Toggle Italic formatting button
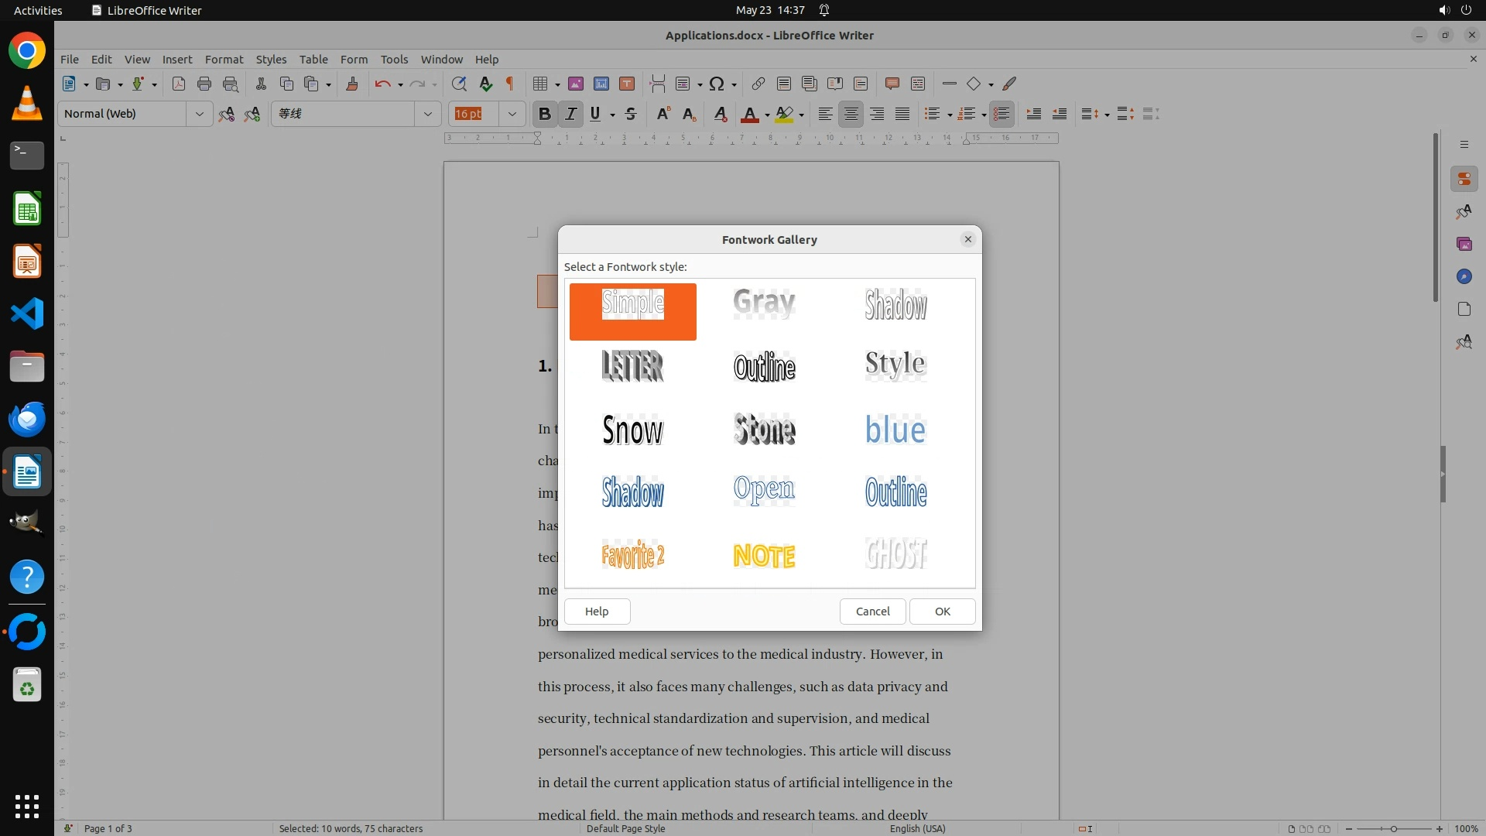Screen dimensions: 1486x836 [570, 114]
